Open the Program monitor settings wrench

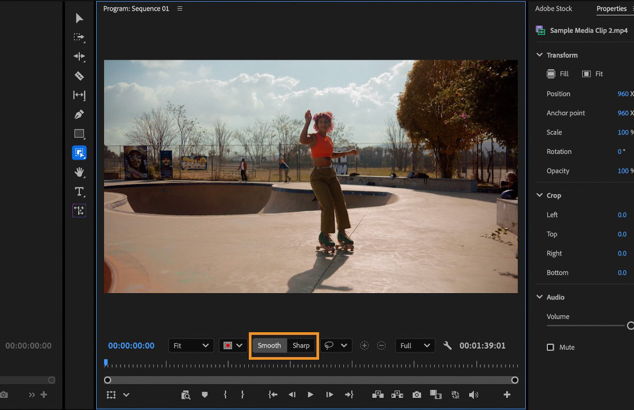pos(447,345)
